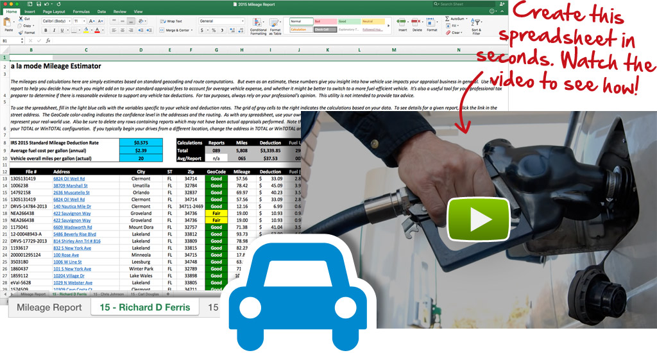Toggle Wrap Text
The height and width of the screenshot is (353, 657).
coord(171,21)
